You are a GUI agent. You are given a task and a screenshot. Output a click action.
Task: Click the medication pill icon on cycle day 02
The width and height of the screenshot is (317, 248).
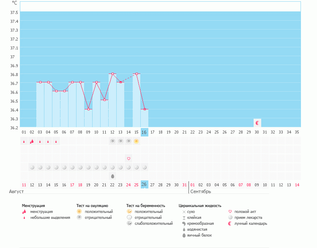[32, 167]
